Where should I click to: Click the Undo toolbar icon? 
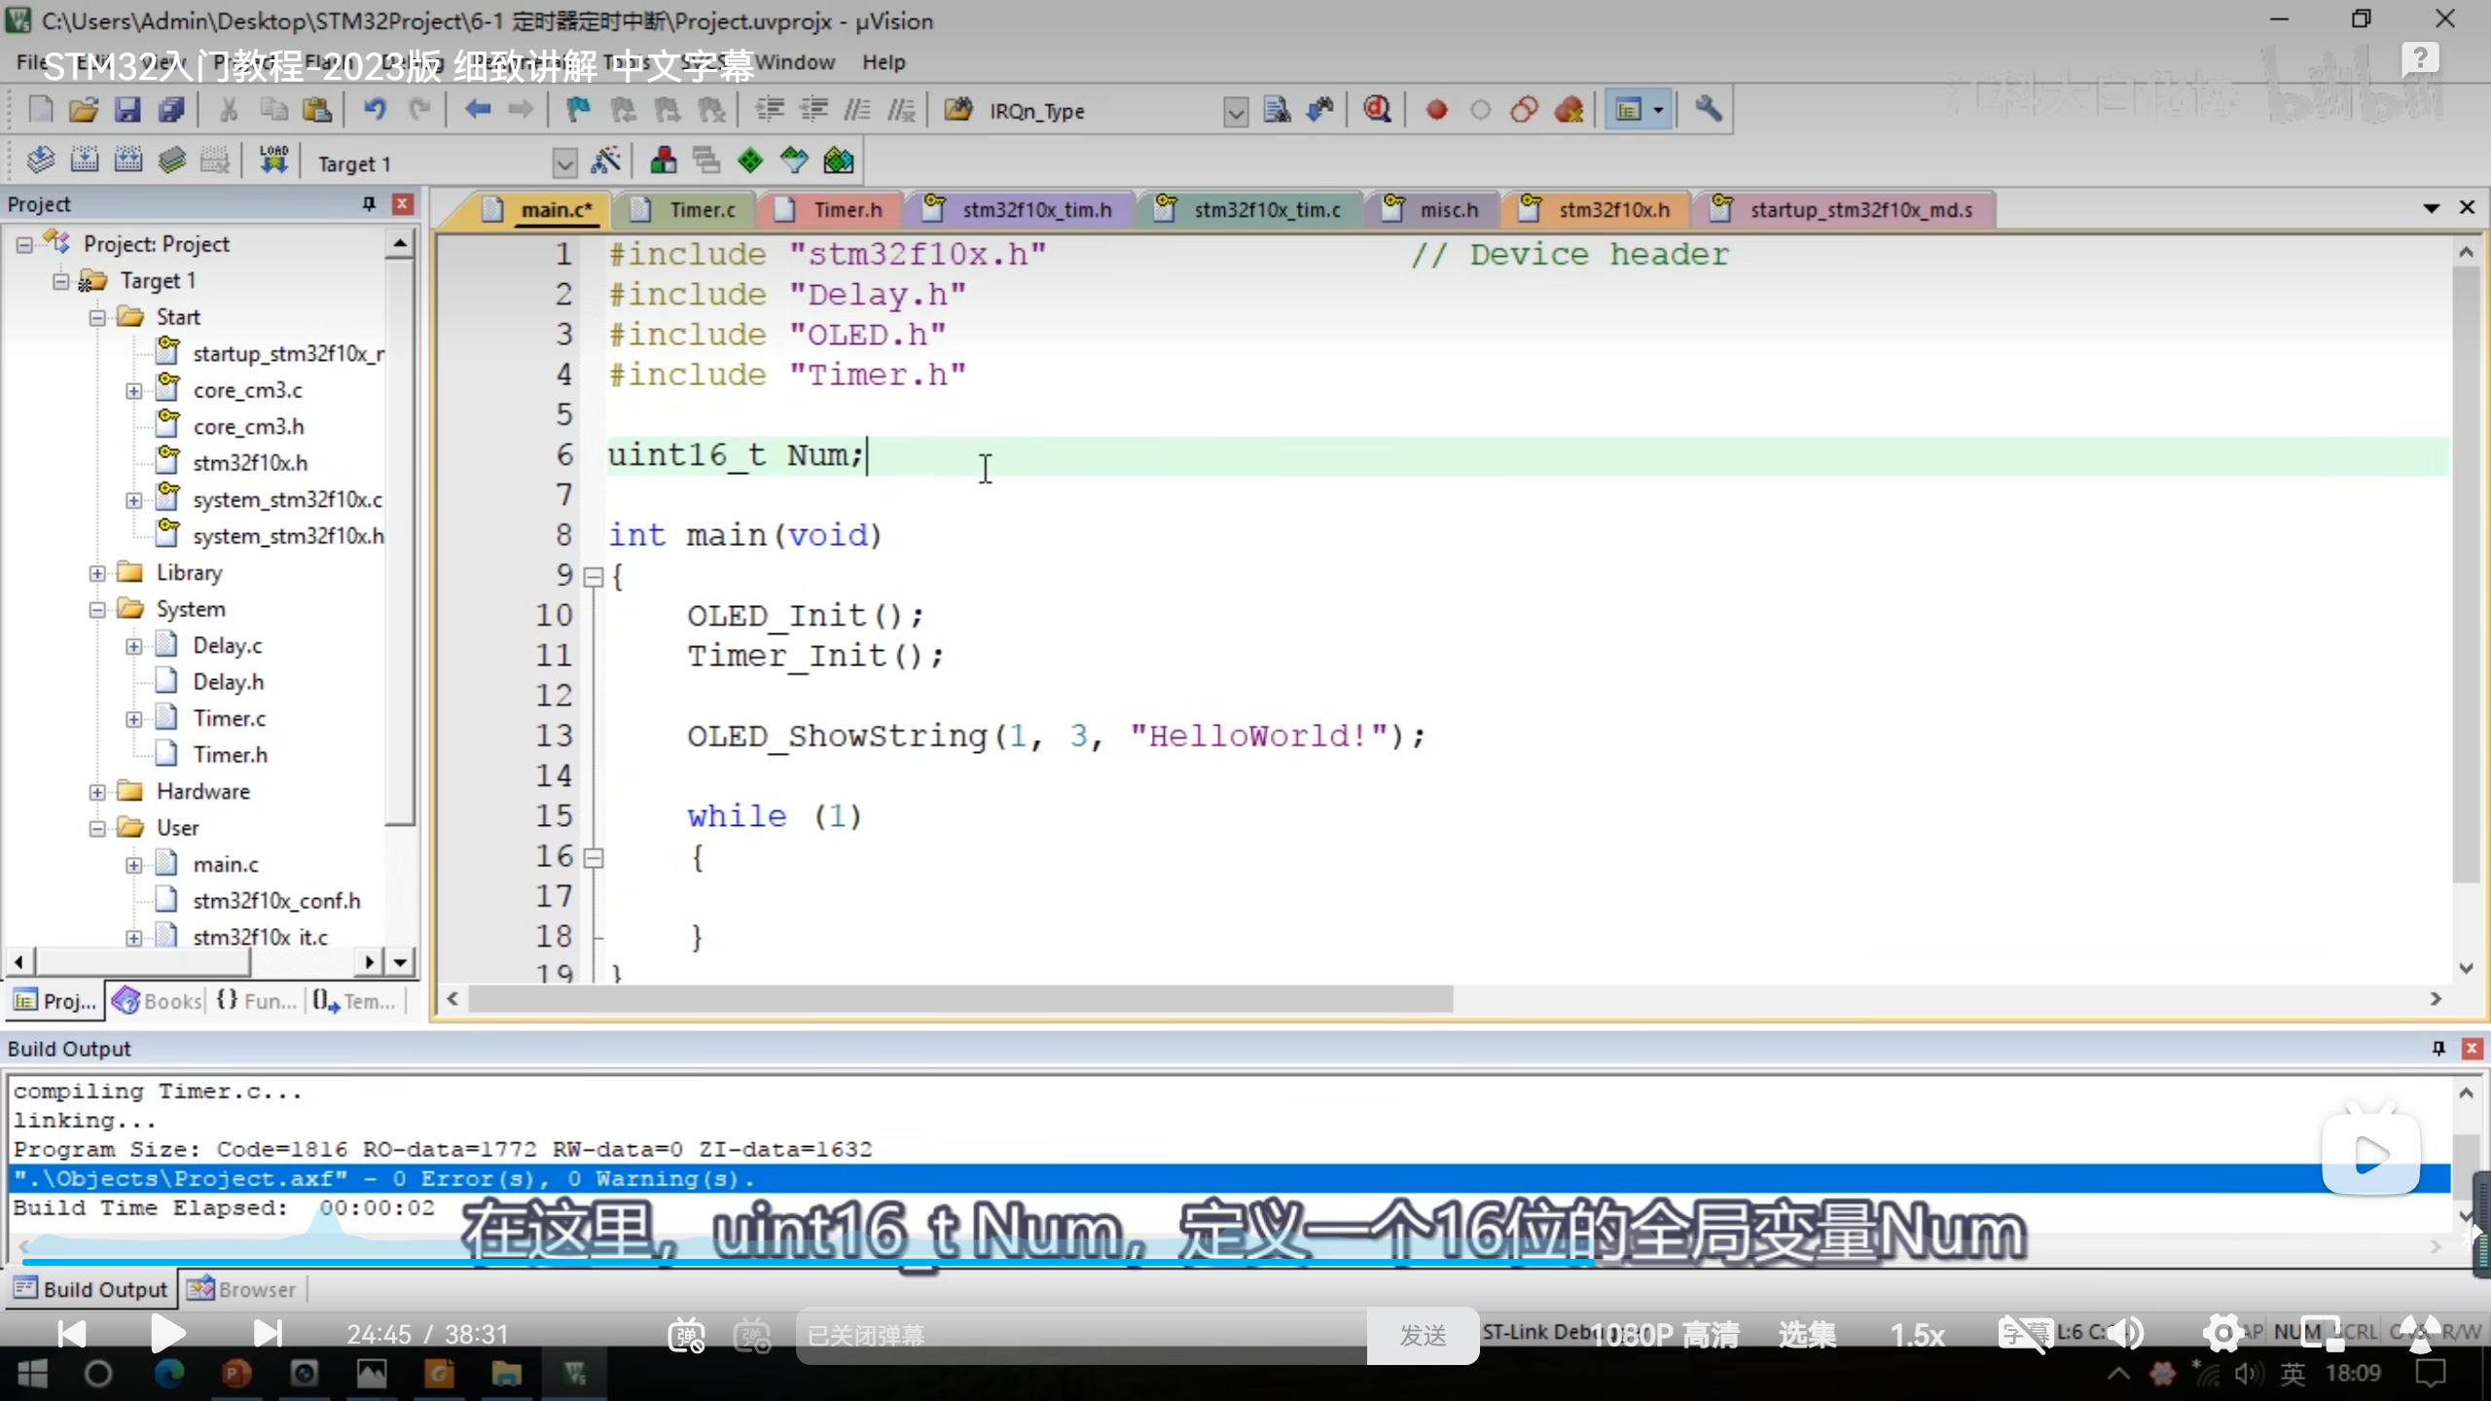(x=375, y=110)
